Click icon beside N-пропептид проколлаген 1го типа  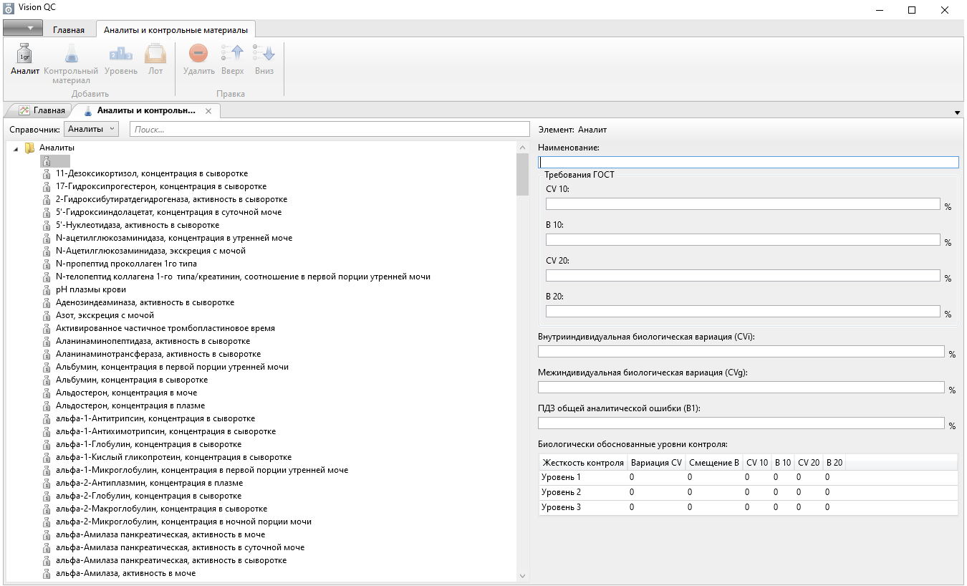47,264
